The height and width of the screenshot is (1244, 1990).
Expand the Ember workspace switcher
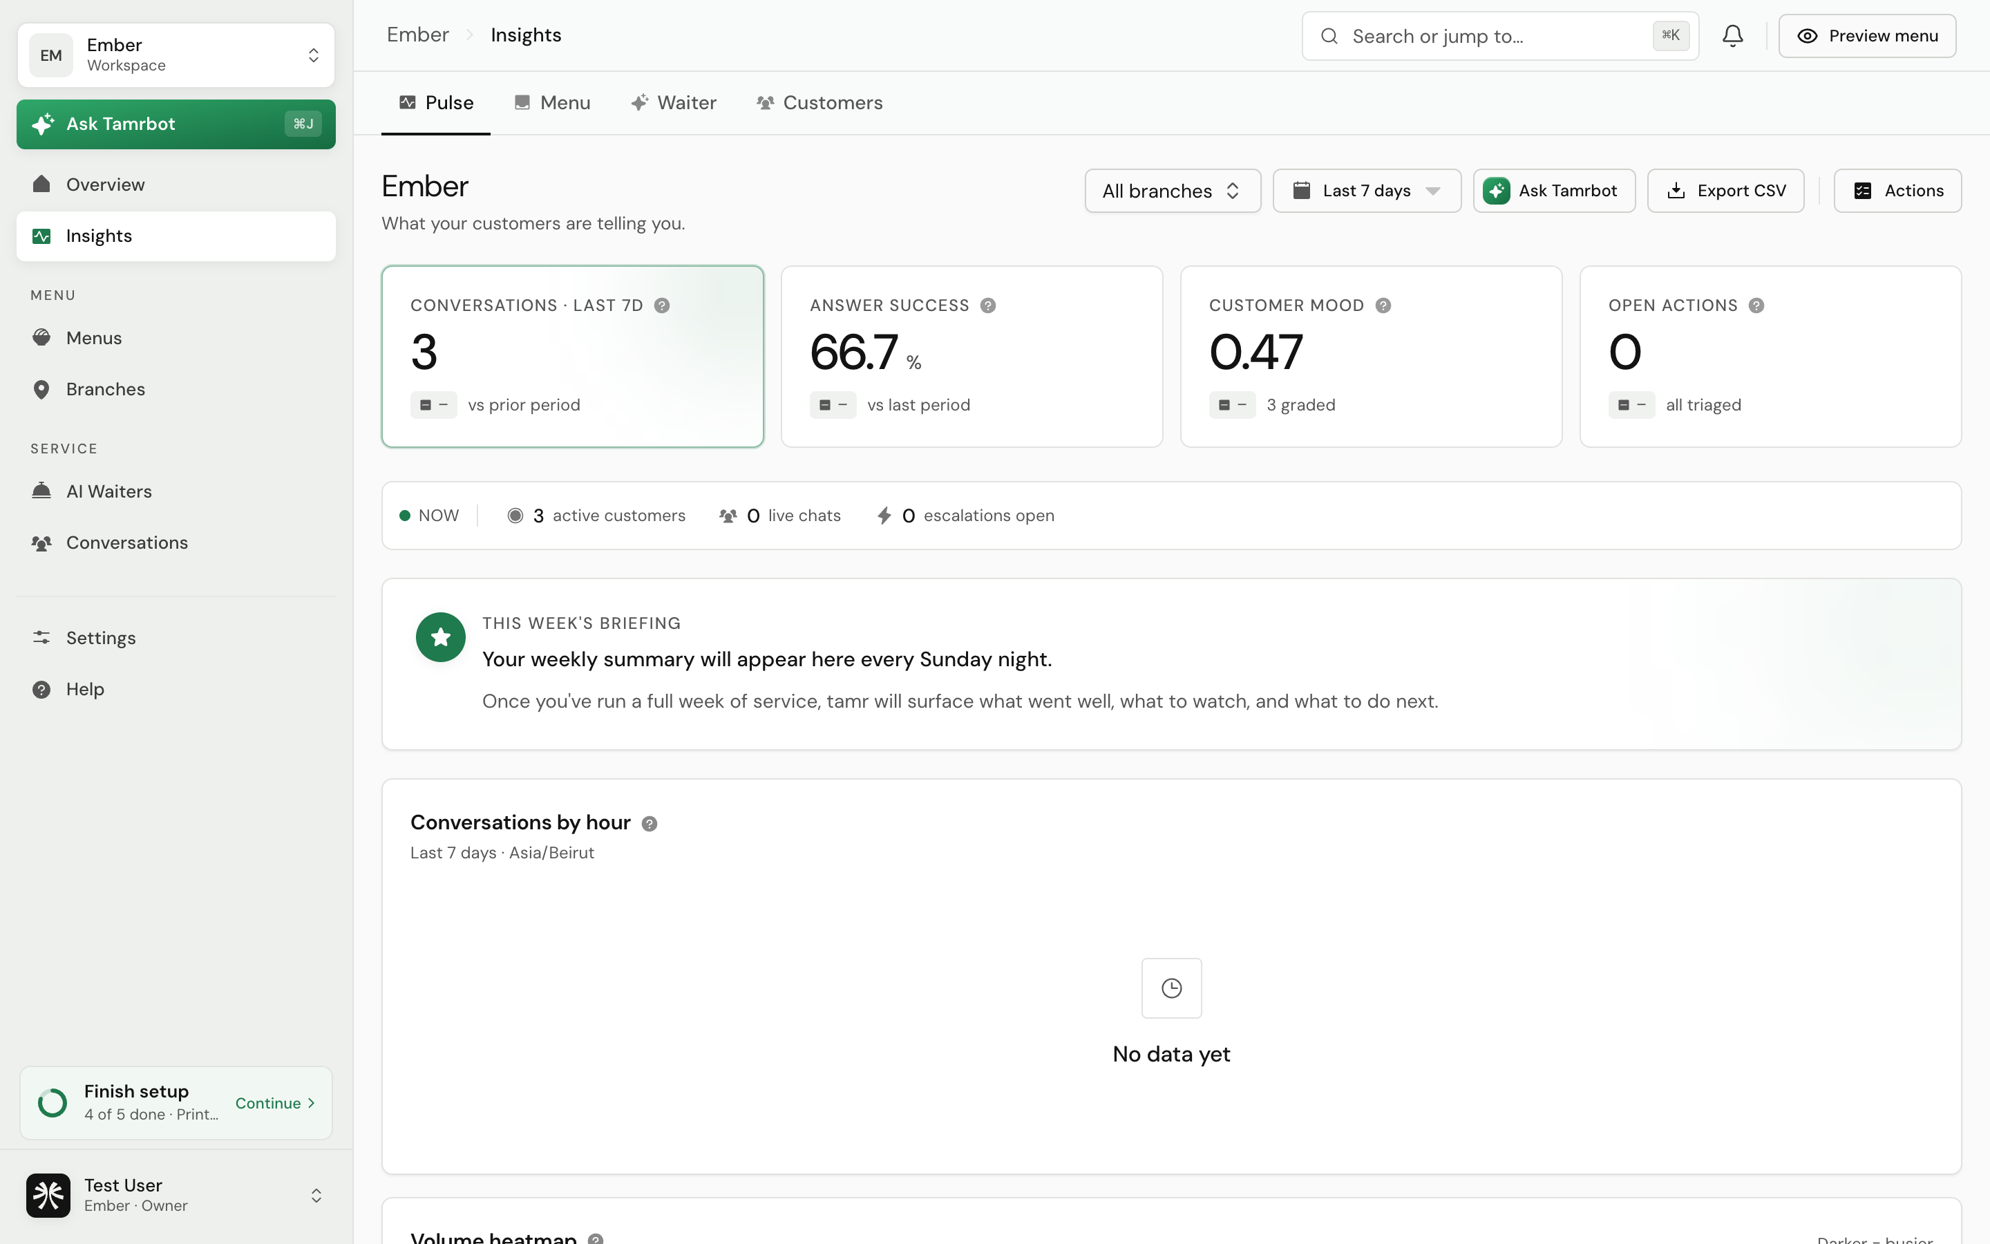176,55
